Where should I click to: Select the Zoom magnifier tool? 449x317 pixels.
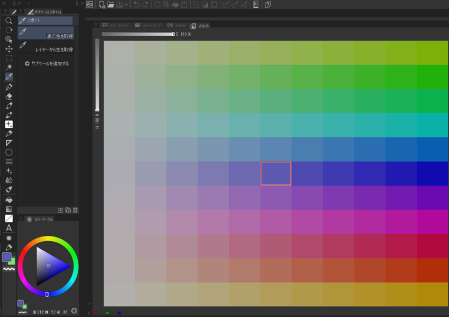click(9, 20)
